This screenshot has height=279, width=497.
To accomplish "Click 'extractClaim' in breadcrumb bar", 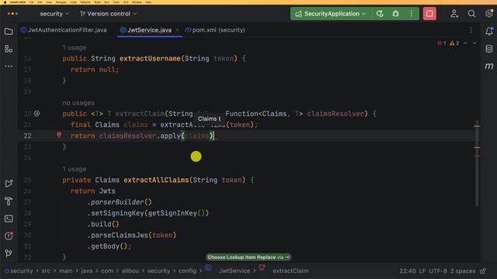I will 290,270.
